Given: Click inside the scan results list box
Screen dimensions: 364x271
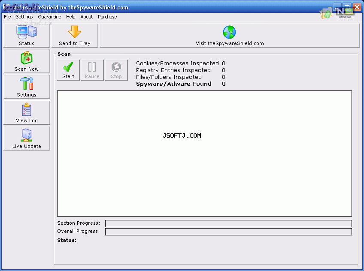Looking at the screenshot, I should pos(204,154).
